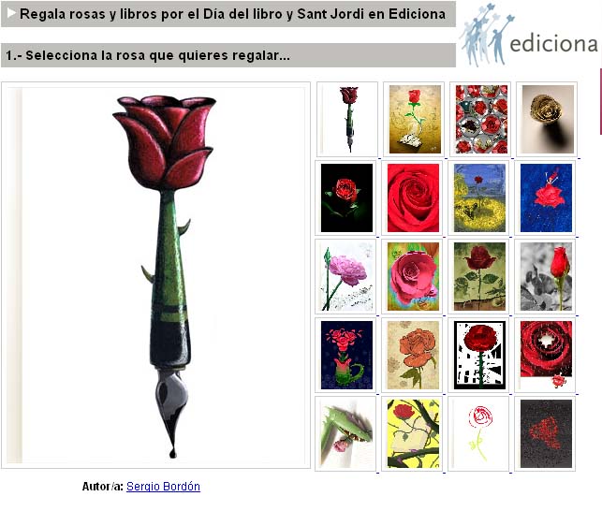Choose the rose on golden parchment thumbnail
602x511 pixels.
415,119
